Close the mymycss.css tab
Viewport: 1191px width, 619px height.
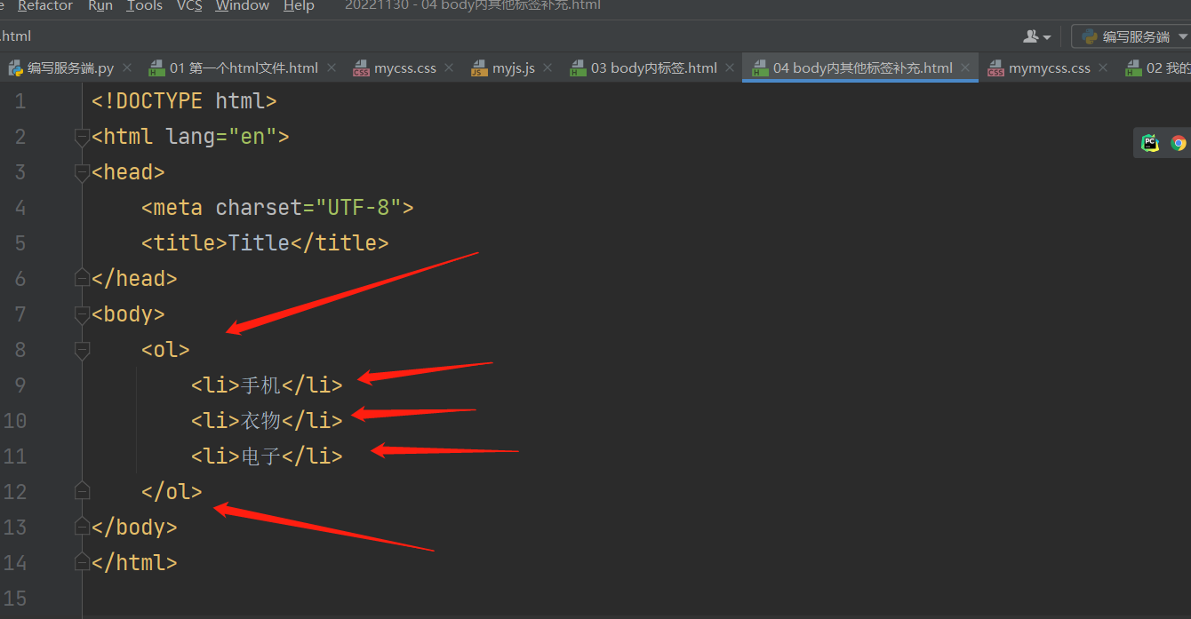(1103, 67)
